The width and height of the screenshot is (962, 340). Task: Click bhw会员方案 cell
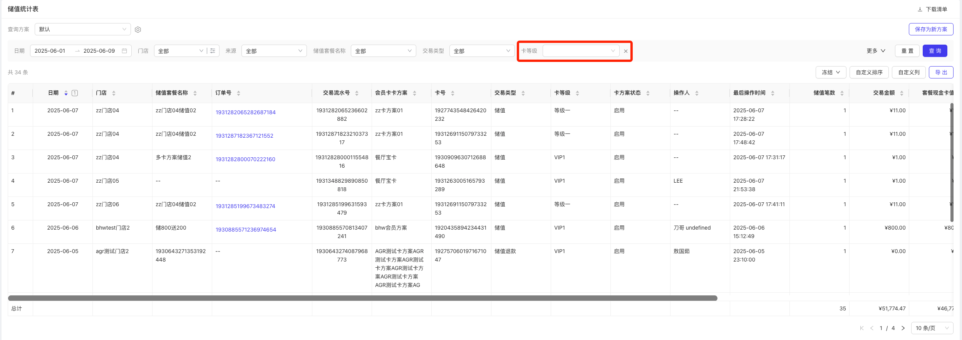point(391,228)
